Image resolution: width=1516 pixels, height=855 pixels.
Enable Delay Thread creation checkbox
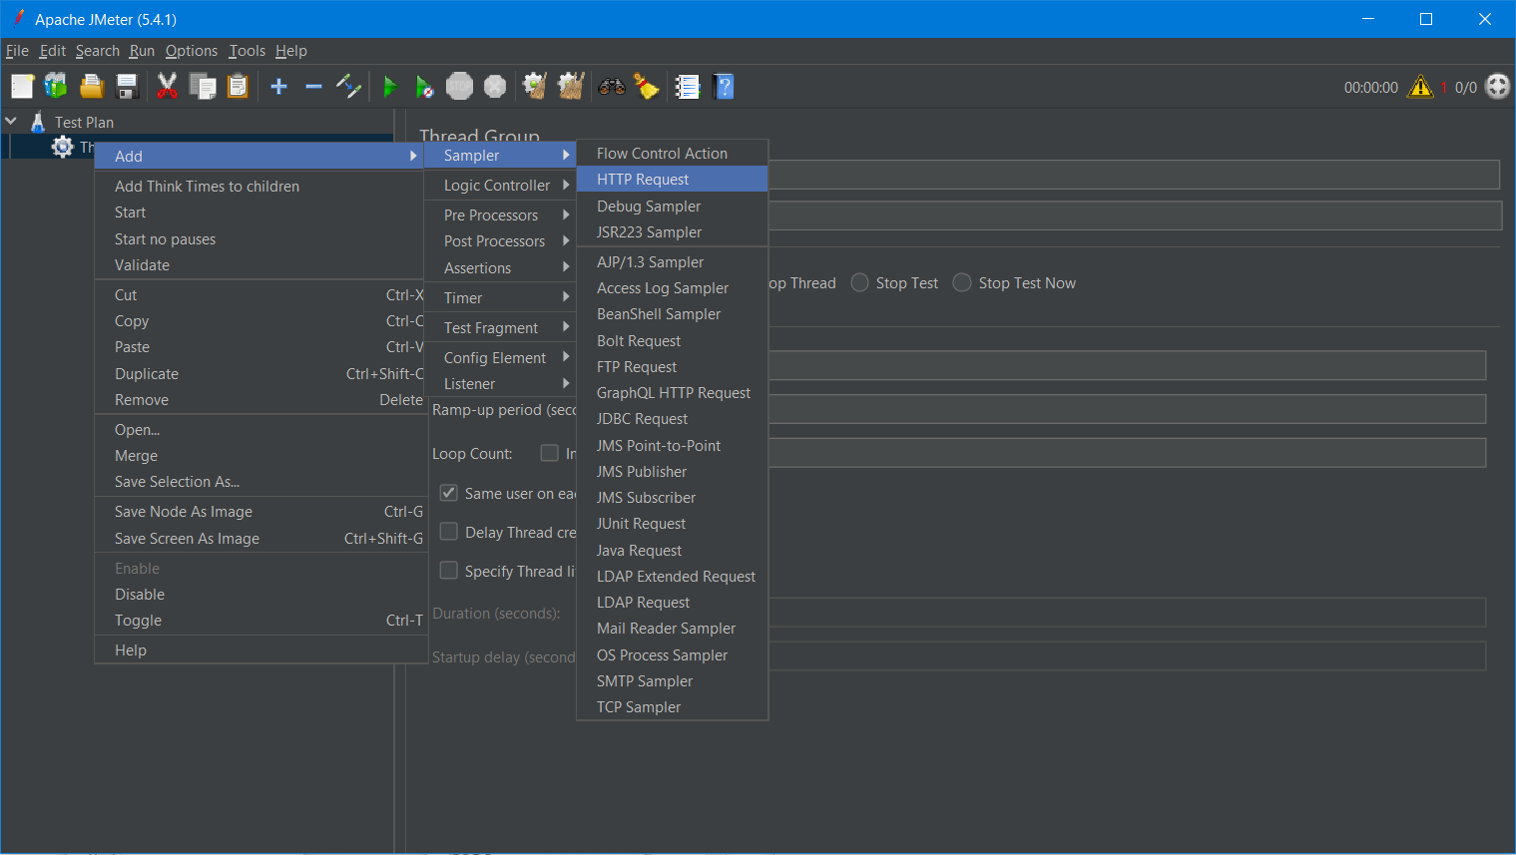(449, 532)
